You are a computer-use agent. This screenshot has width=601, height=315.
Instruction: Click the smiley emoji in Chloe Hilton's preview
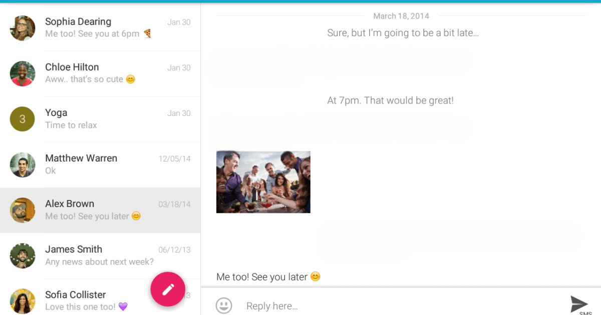130,79
